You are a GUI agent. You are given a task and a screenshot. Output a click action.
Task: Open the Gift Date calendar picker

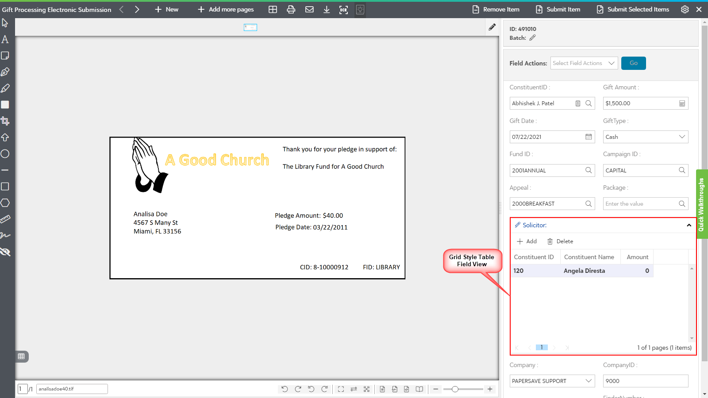pyautogui.click(x=589, y=137)
